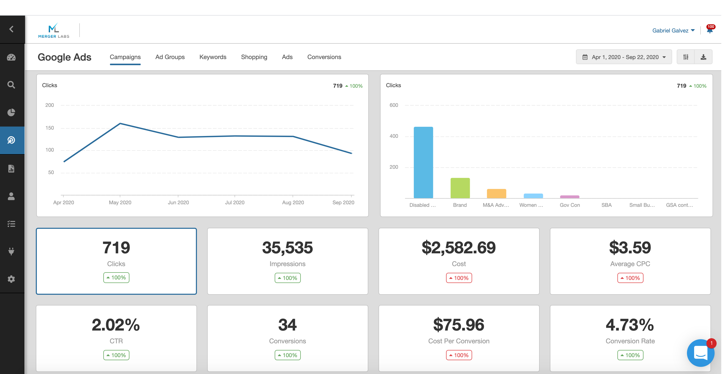This screenshot has height=374, width=722.
Task: Select the 4.73% Conversion Rate card
Action: 630,338
